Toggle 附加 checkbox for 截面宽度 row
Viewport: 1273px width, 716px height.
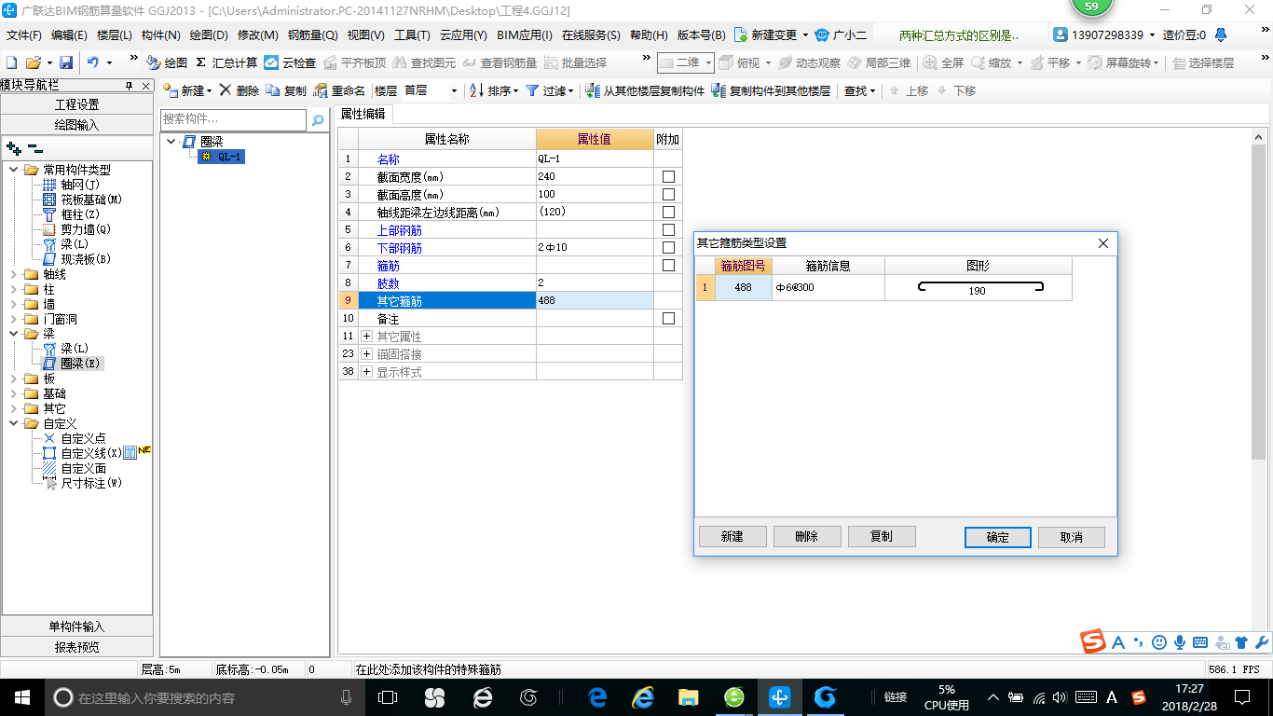pos(668,176)
